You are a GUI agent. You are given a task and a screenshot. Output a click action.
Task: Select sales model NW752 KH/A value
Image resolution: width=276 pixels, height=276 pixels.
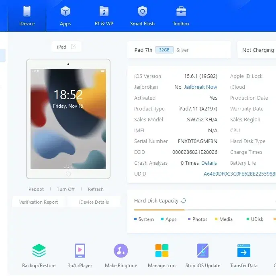[x=202, y=120]
